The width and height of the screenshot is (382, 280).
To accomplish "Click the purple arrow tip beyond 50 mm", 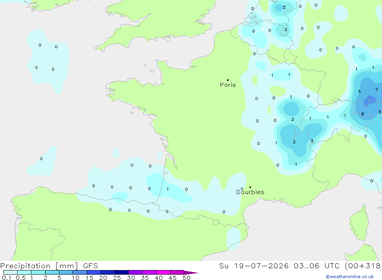I will coord(191,273).
